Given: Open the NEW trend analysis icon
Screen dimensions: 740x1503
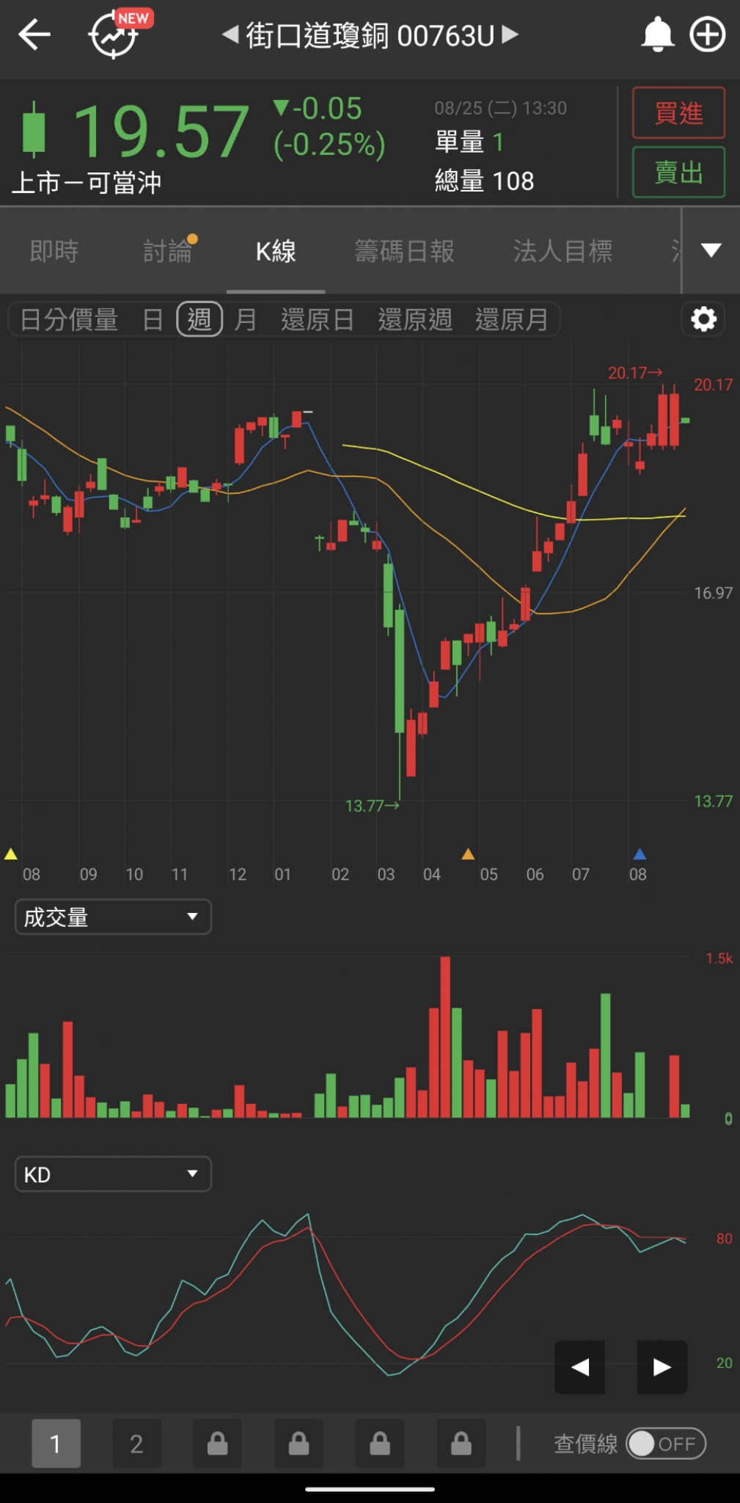Looking at the screenshot, I should click(x=117, y=34).
